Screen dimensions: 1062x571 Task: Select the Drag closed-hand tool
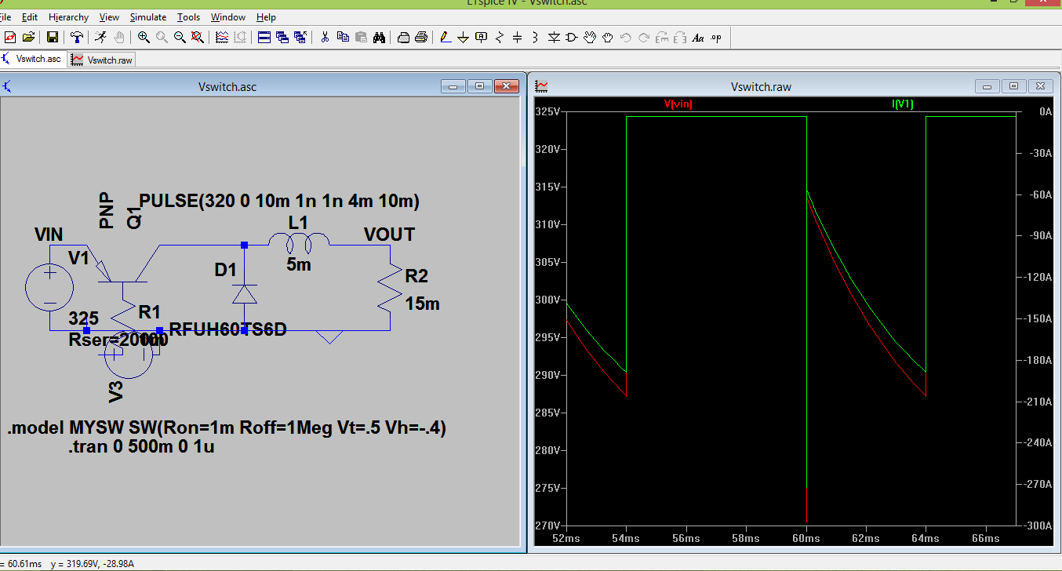(608, 37)
